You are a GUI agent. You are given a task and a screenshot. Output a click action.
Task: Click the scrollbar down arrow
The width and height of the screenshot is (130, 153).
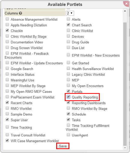(125, 148)
